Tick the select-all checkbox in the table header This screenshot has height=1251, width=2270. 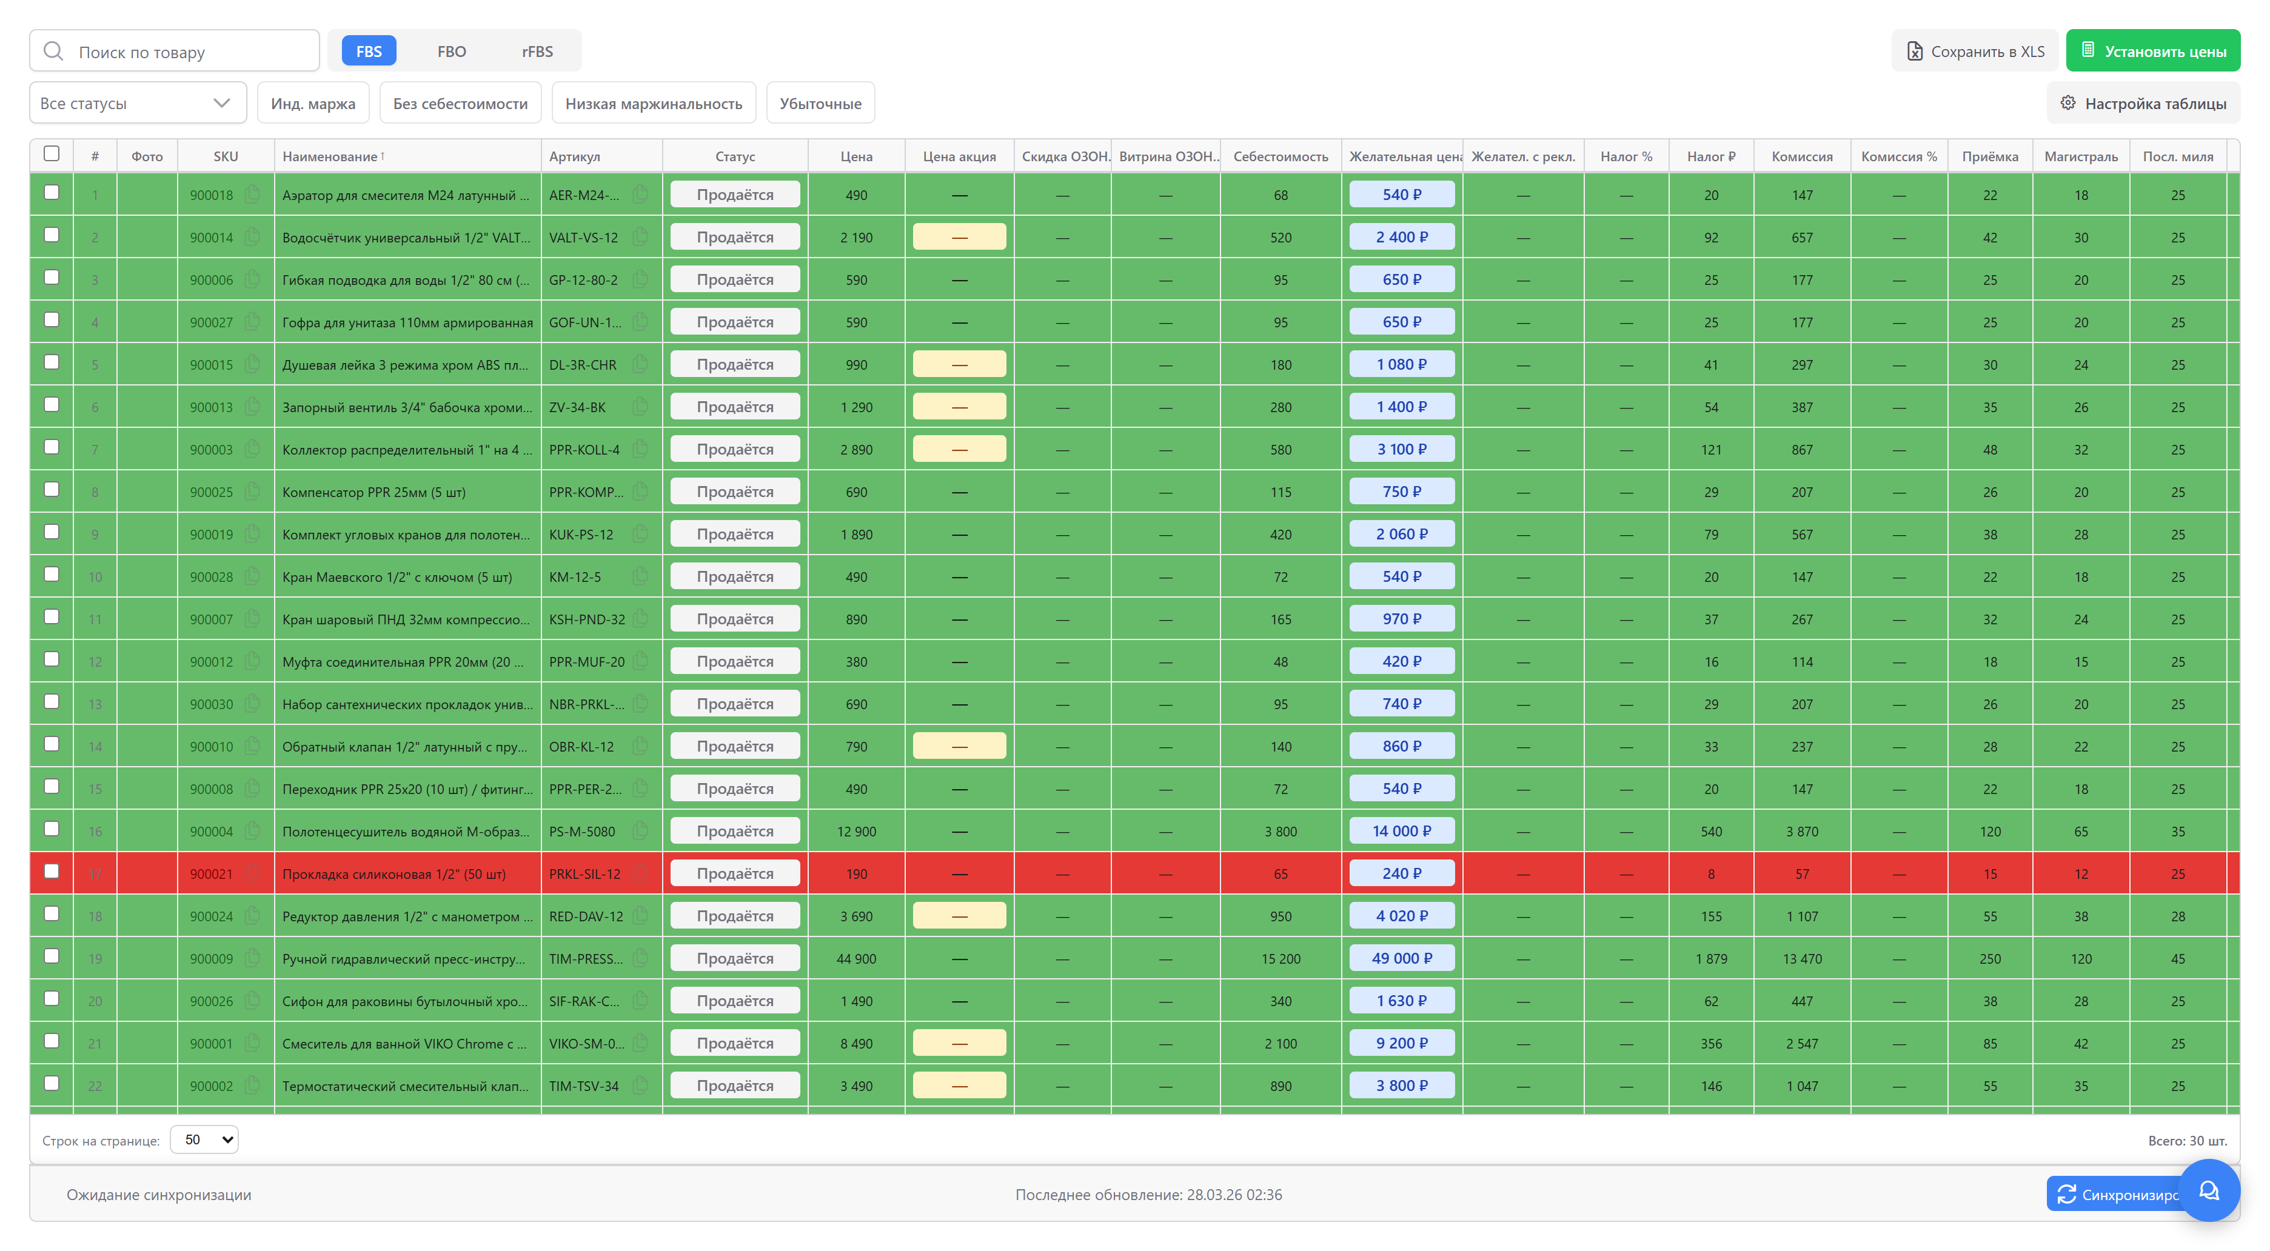(x=52, y=154)
